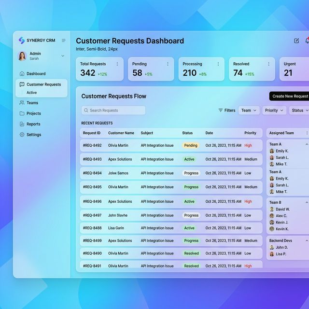Select #REQ-8495 request ID

click(x=92, y=187)
